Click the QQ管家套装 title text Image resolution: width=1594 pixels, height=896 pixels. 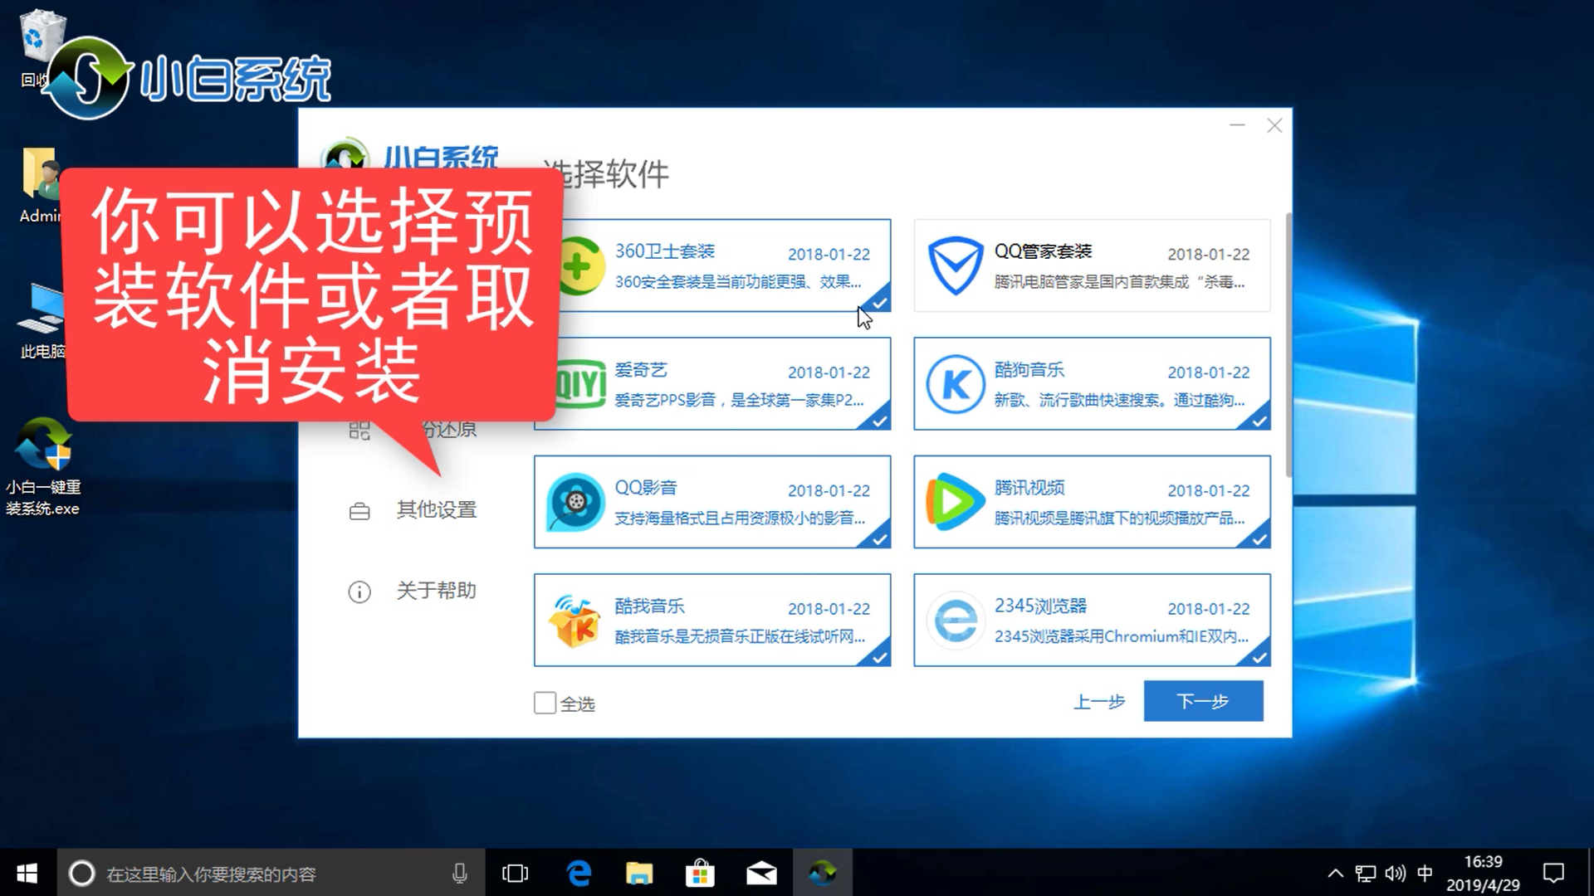point(1043,251)
